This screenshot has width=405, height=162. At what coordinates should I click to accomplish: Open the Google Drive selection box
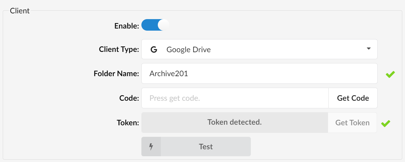tap(259, 49)
